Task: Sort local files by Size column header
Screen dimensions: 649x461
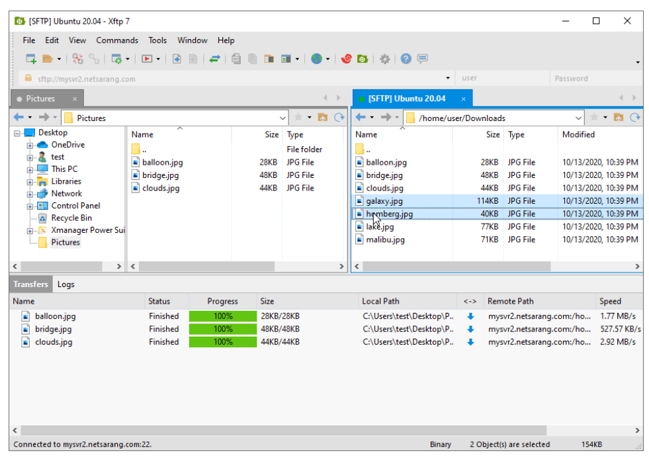Action: [x=257, y=134]
